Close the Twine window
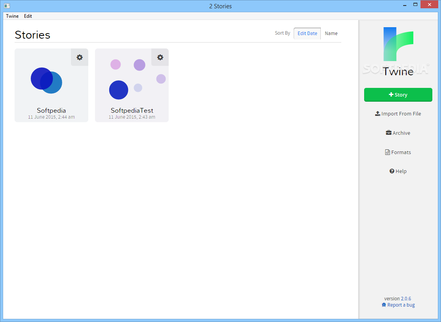The image size is (441, 322). point(430,4)
